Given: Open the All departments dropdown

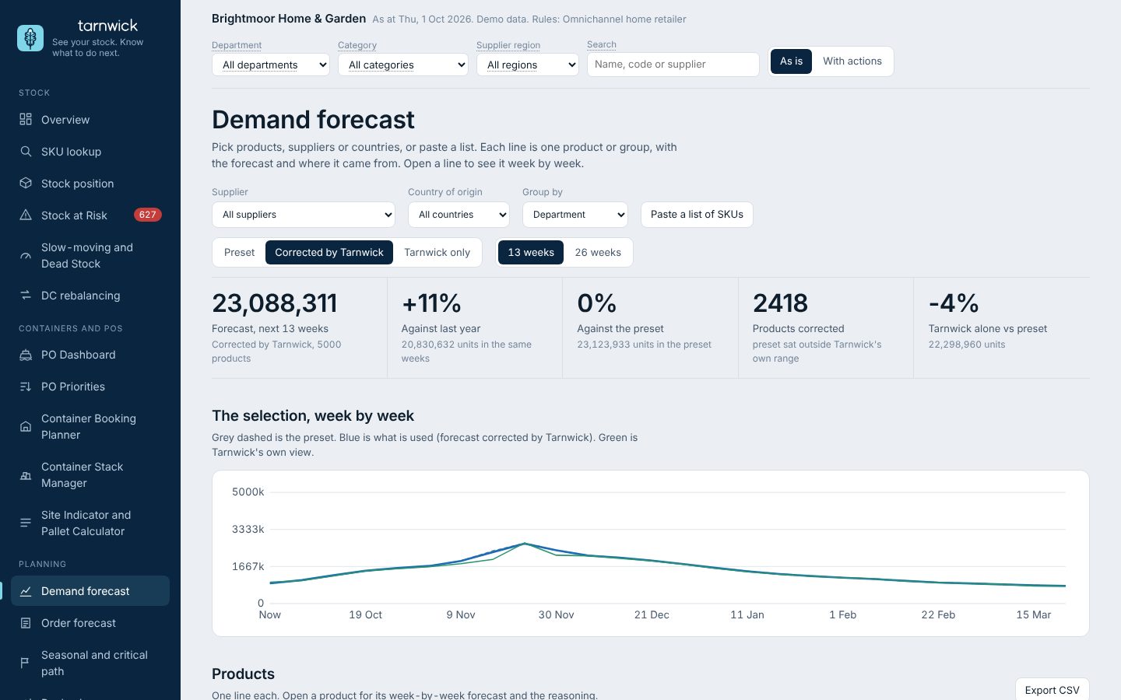Looking at the screenshot, I should pos(271,65).
